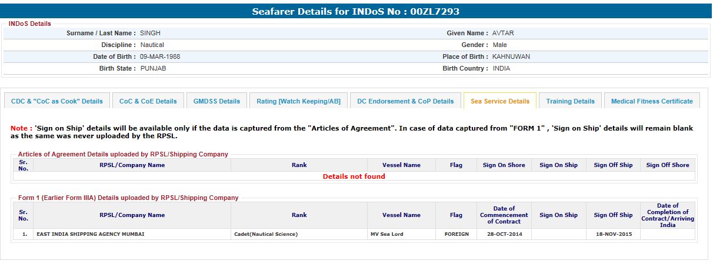Screen dimensions: 713x267
Task: Click the sign off date 18-NOV-2015
Action: (x=613, y=234)
